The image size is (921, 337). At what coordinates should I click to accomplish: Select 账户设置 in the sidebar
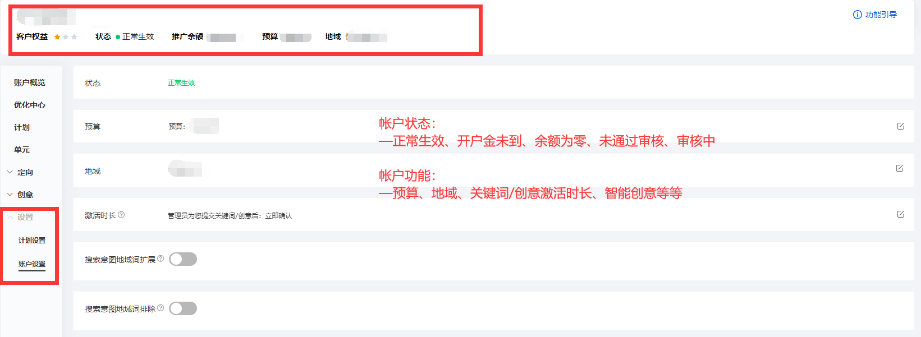click(x=32, y=264)
